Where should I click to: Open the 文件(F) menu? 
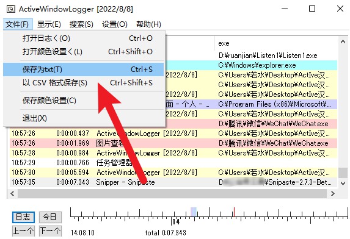click(x=18, y=24)
